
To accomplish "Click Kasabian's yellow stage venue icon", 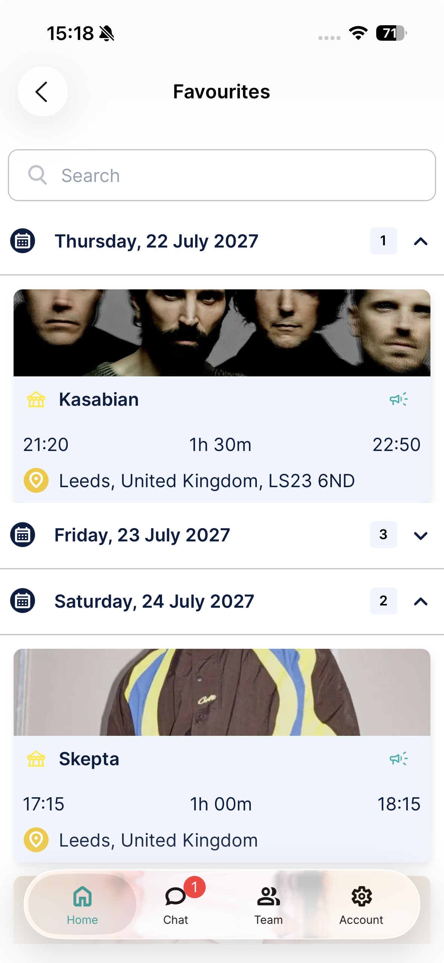I will 36,399.
